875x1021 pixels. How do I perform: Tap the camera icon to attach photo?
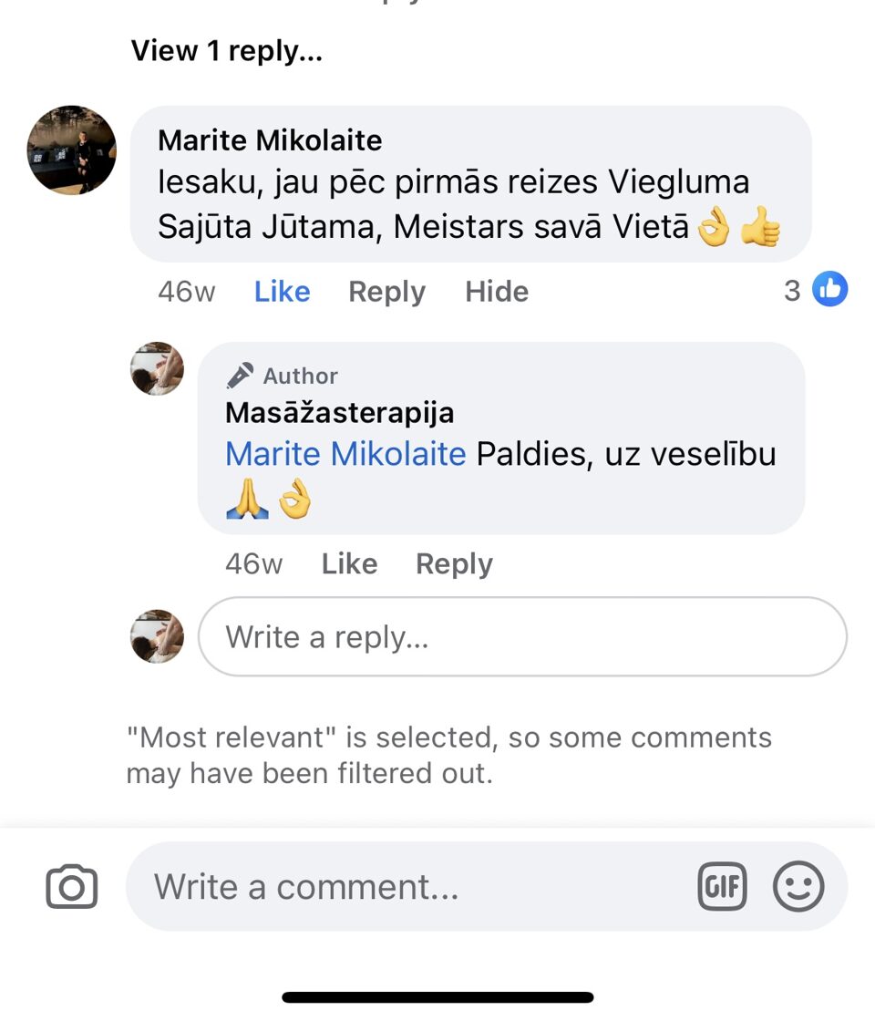(x=72, y=887)
